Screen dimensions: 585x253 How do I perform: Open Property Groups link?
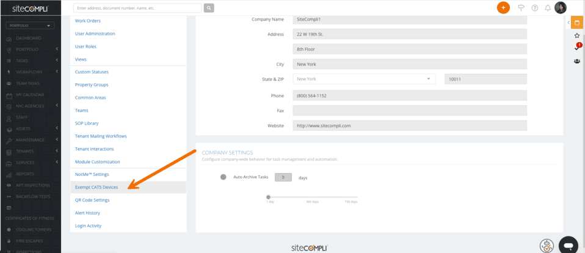point(92,85)
